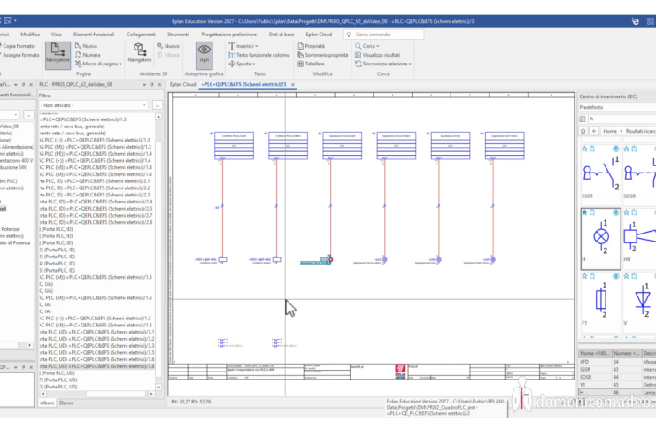This screenshot has height=430, width=656.
Task: Open the Inserisci text dropdown
Action: pos(243,46)
